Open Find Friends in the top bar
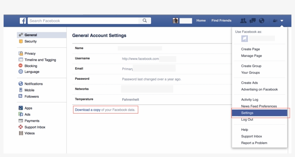Image resolution: width=295 pixels, height=157 pixels. [222, 20]
